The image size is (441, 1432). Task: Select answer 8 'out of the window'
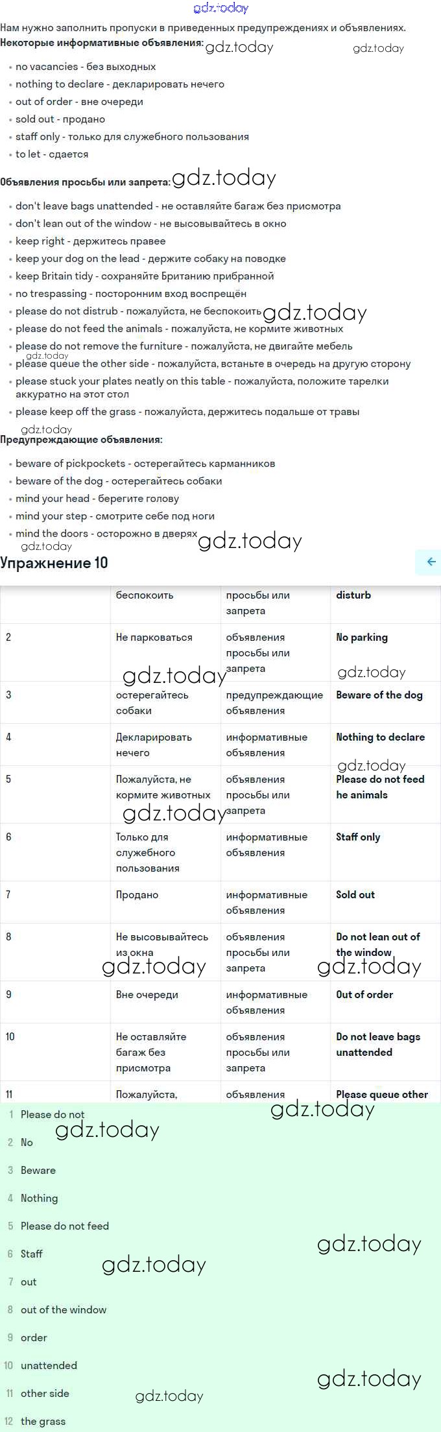point(64,1309)
